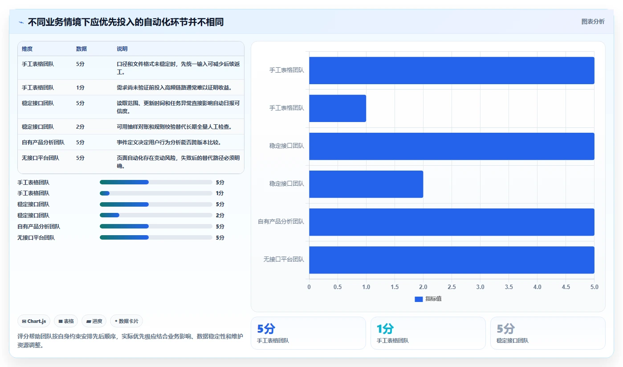Click the 维度 column header
Image resolution: width=623 pixels, height=367 pixels.
[27, 49]
